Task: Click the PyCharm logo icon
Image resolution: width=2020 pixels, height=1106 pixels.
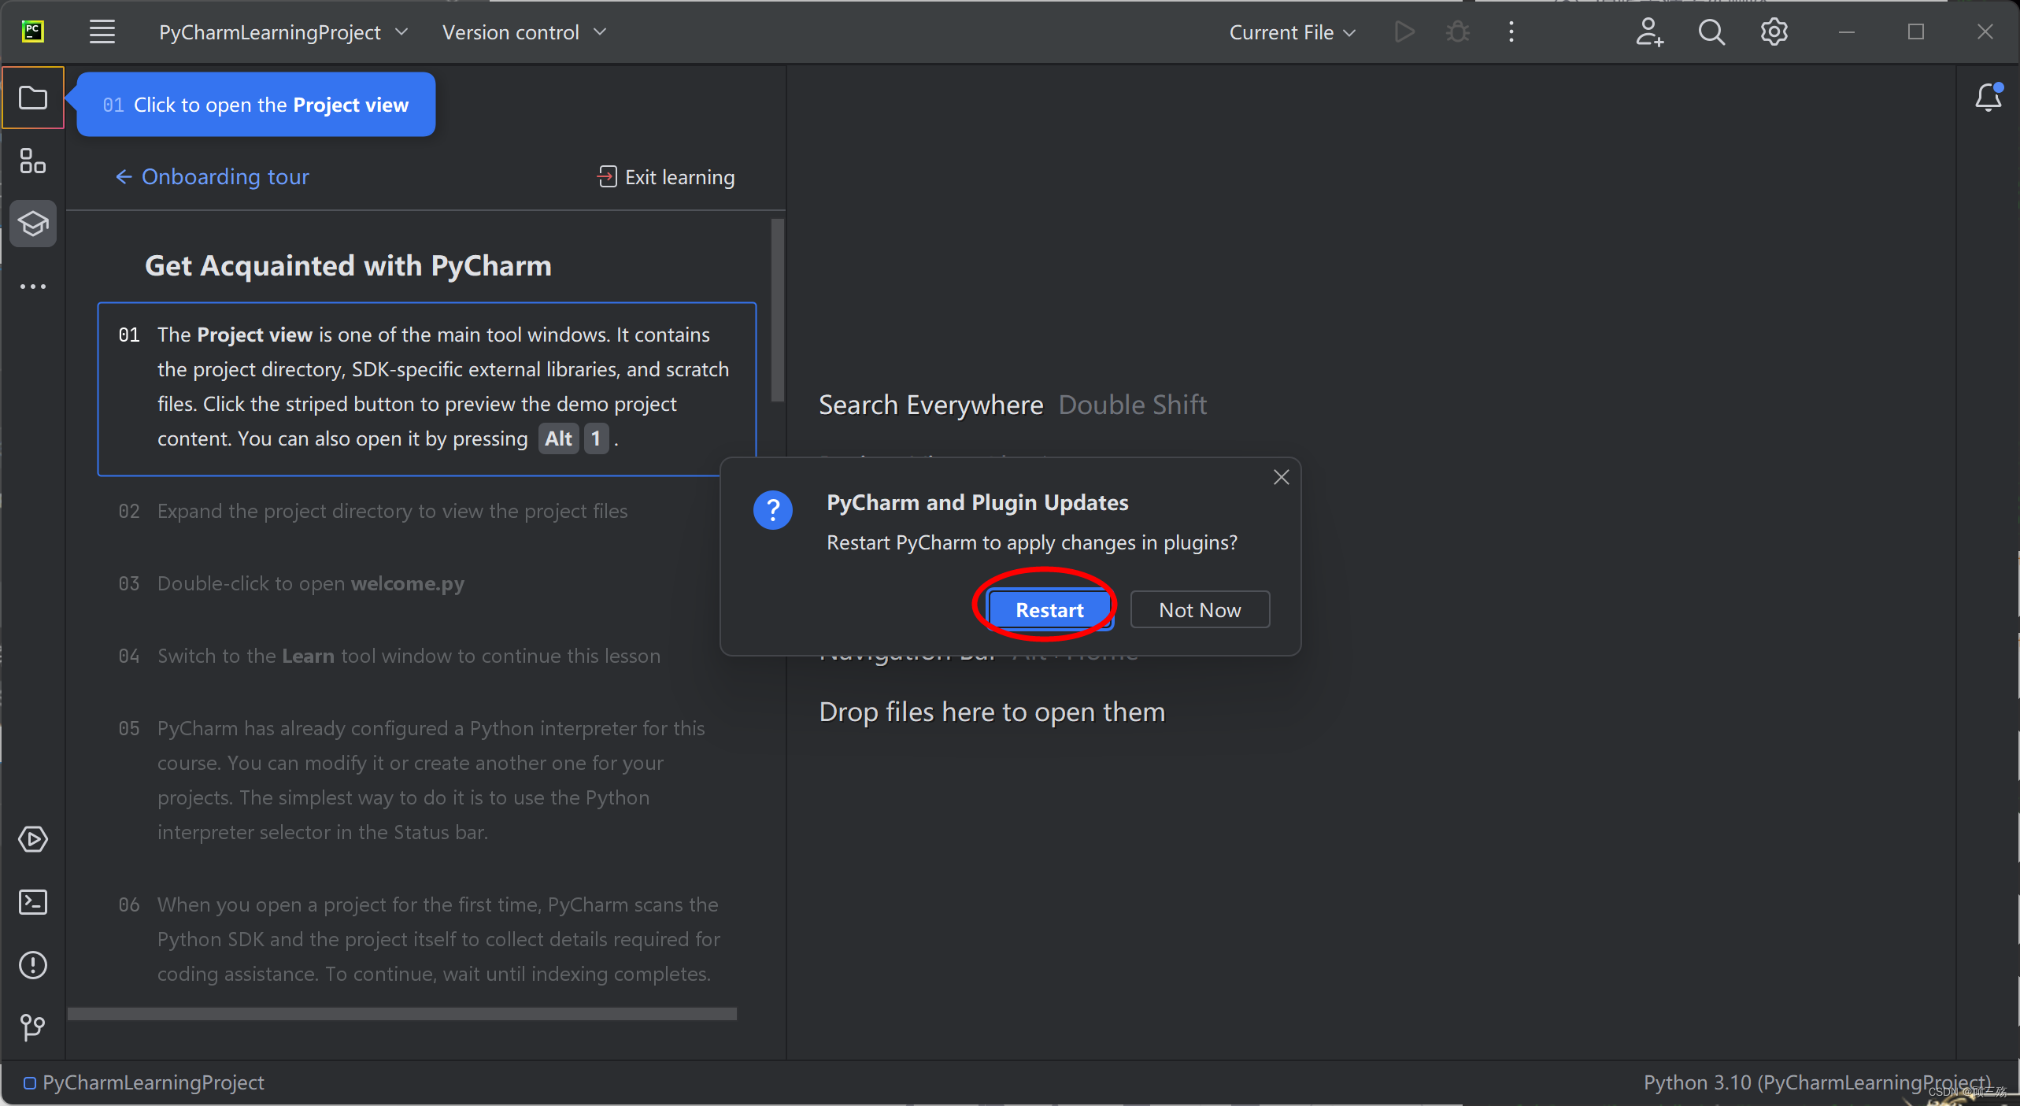Action: (33, 31)
